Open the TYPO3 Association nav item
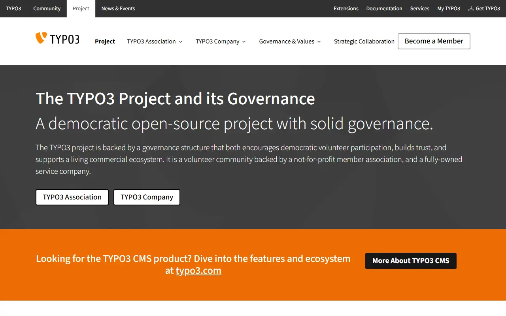The height and width of the screenshot is (316, 506). [x=151, y=41]
